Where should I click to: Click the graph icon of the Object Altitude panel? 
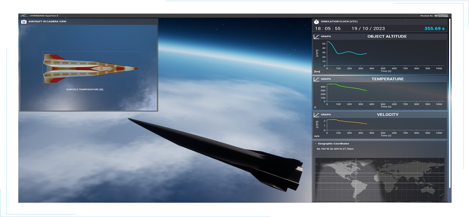click(x=317, y=36)
